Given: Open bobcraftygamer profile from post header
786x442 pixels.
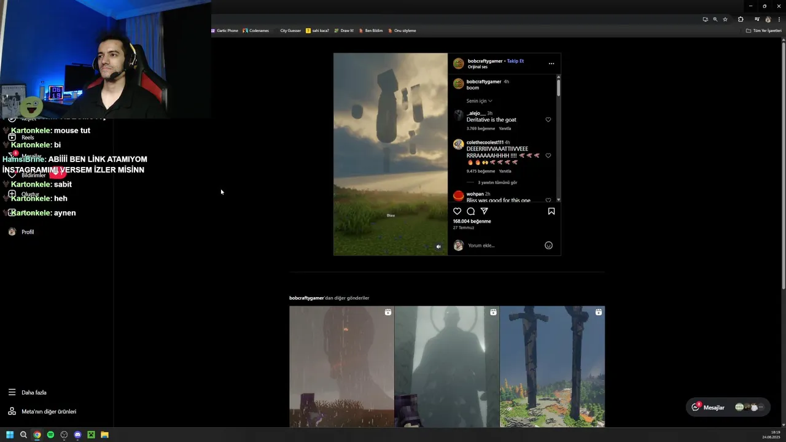Looking at the screenshot, I should [x=485, y=61].
